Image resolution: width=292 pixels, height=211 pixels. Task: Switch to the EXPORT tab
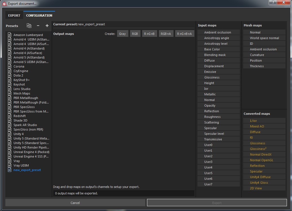(x=14, y=15)
